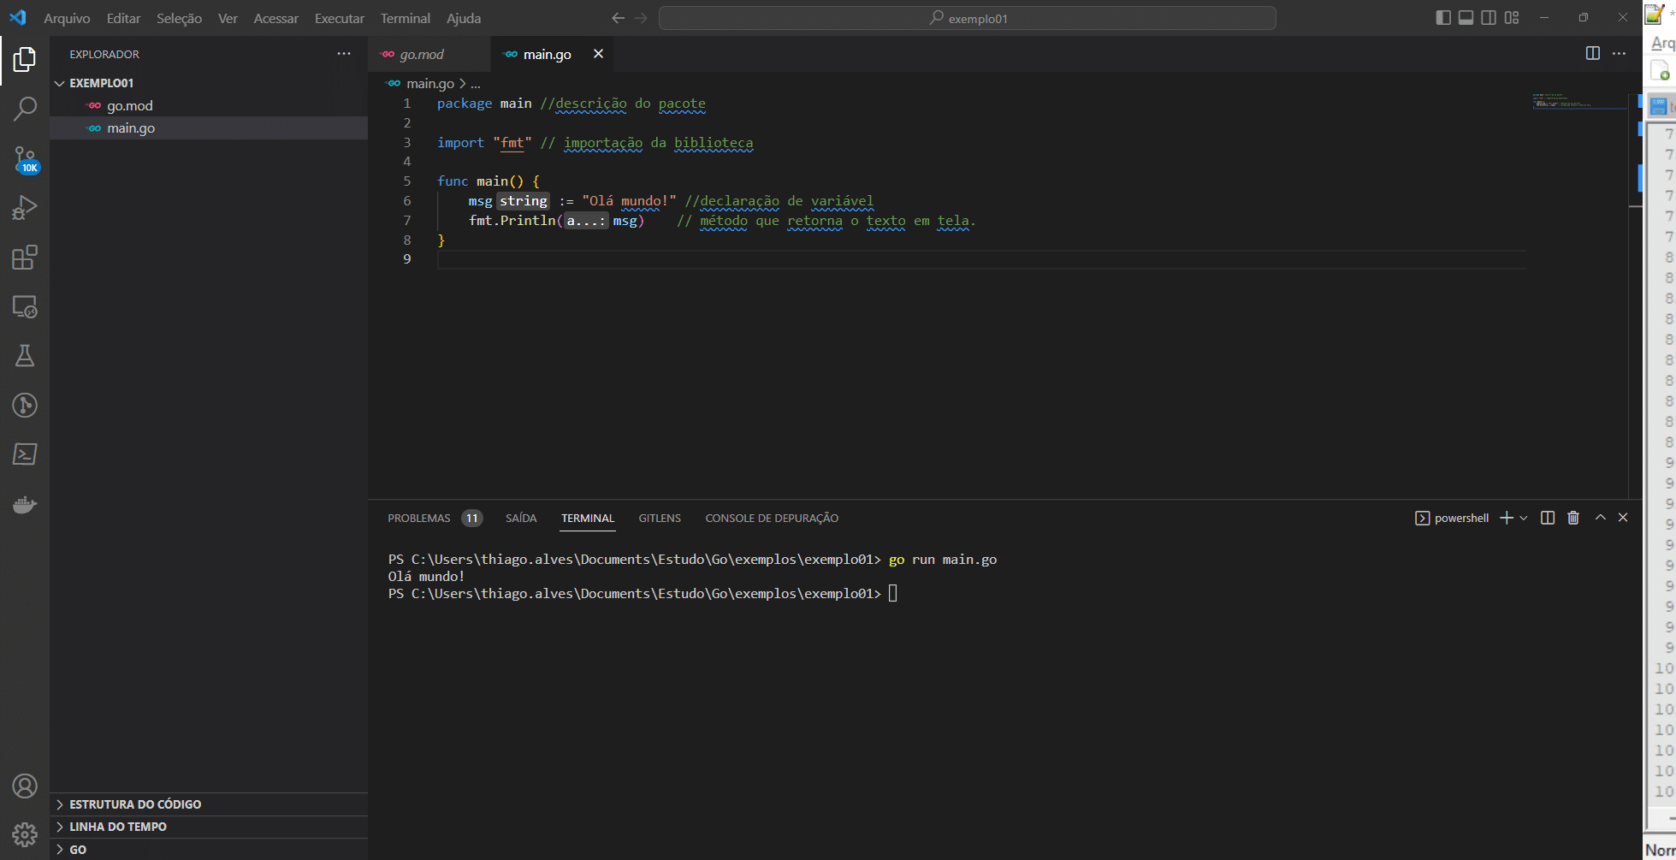Go forward with the right arrow
Viewport: 1676px width, 860px height.
[641, 18]
